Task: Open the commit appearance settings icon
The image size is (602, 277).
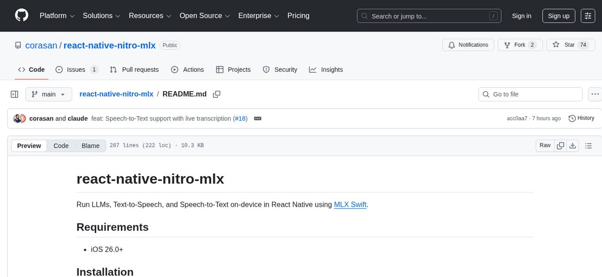Action: [588, 15]
